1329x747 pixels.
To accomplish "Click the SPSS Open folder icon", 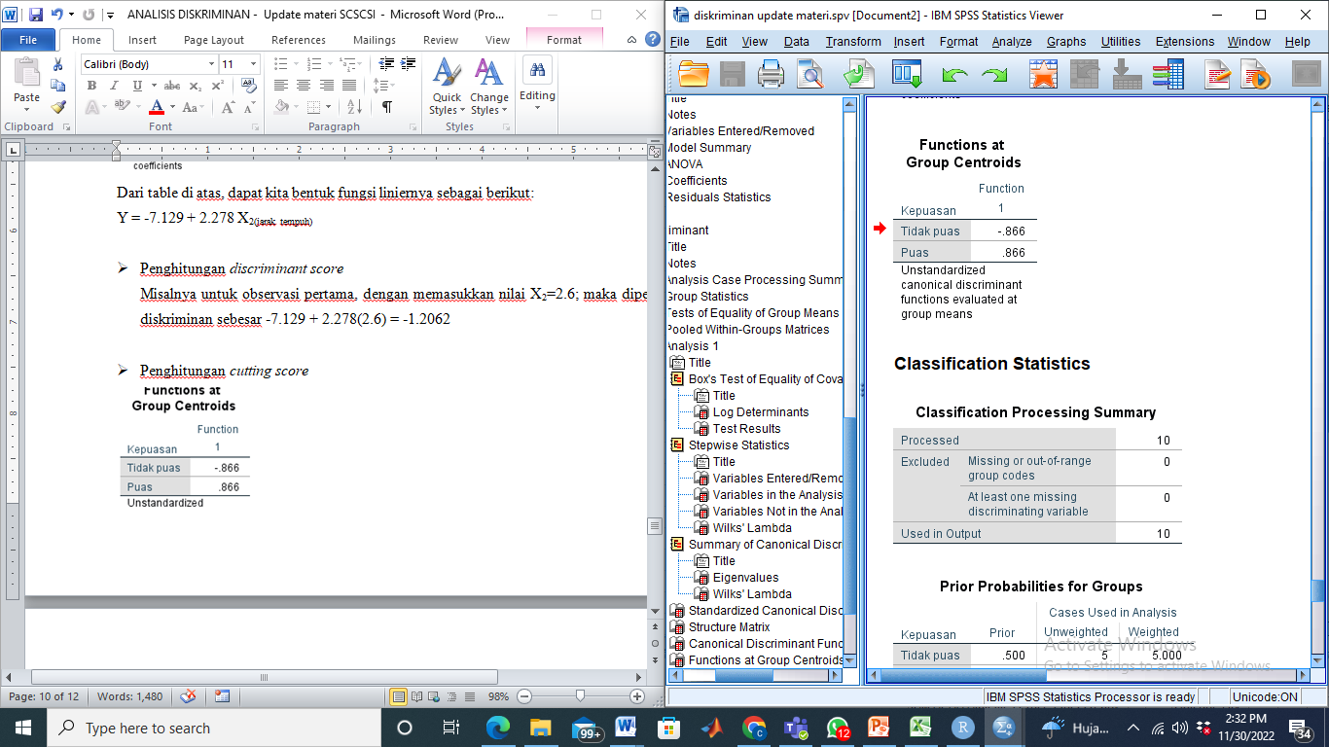I will point(694,75).
